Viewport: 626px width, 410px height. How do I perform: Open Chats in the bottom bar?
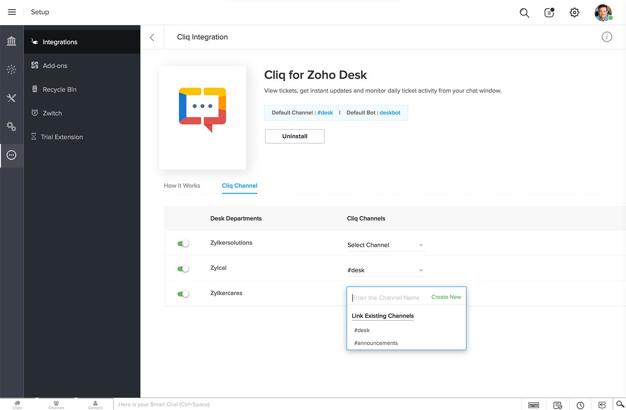pyautogui.click(x=17, y=405)
